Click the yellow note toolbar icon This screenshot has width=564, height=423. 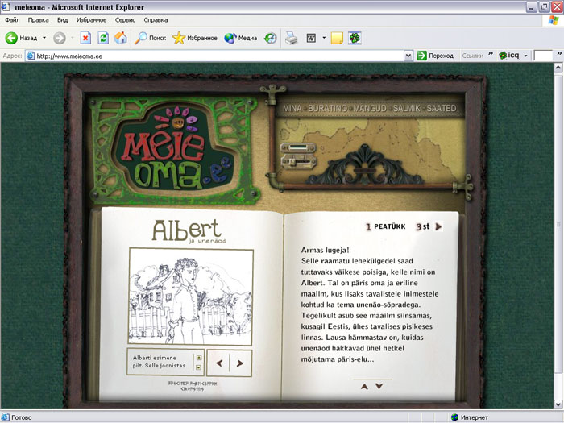[x=337, y=38]
